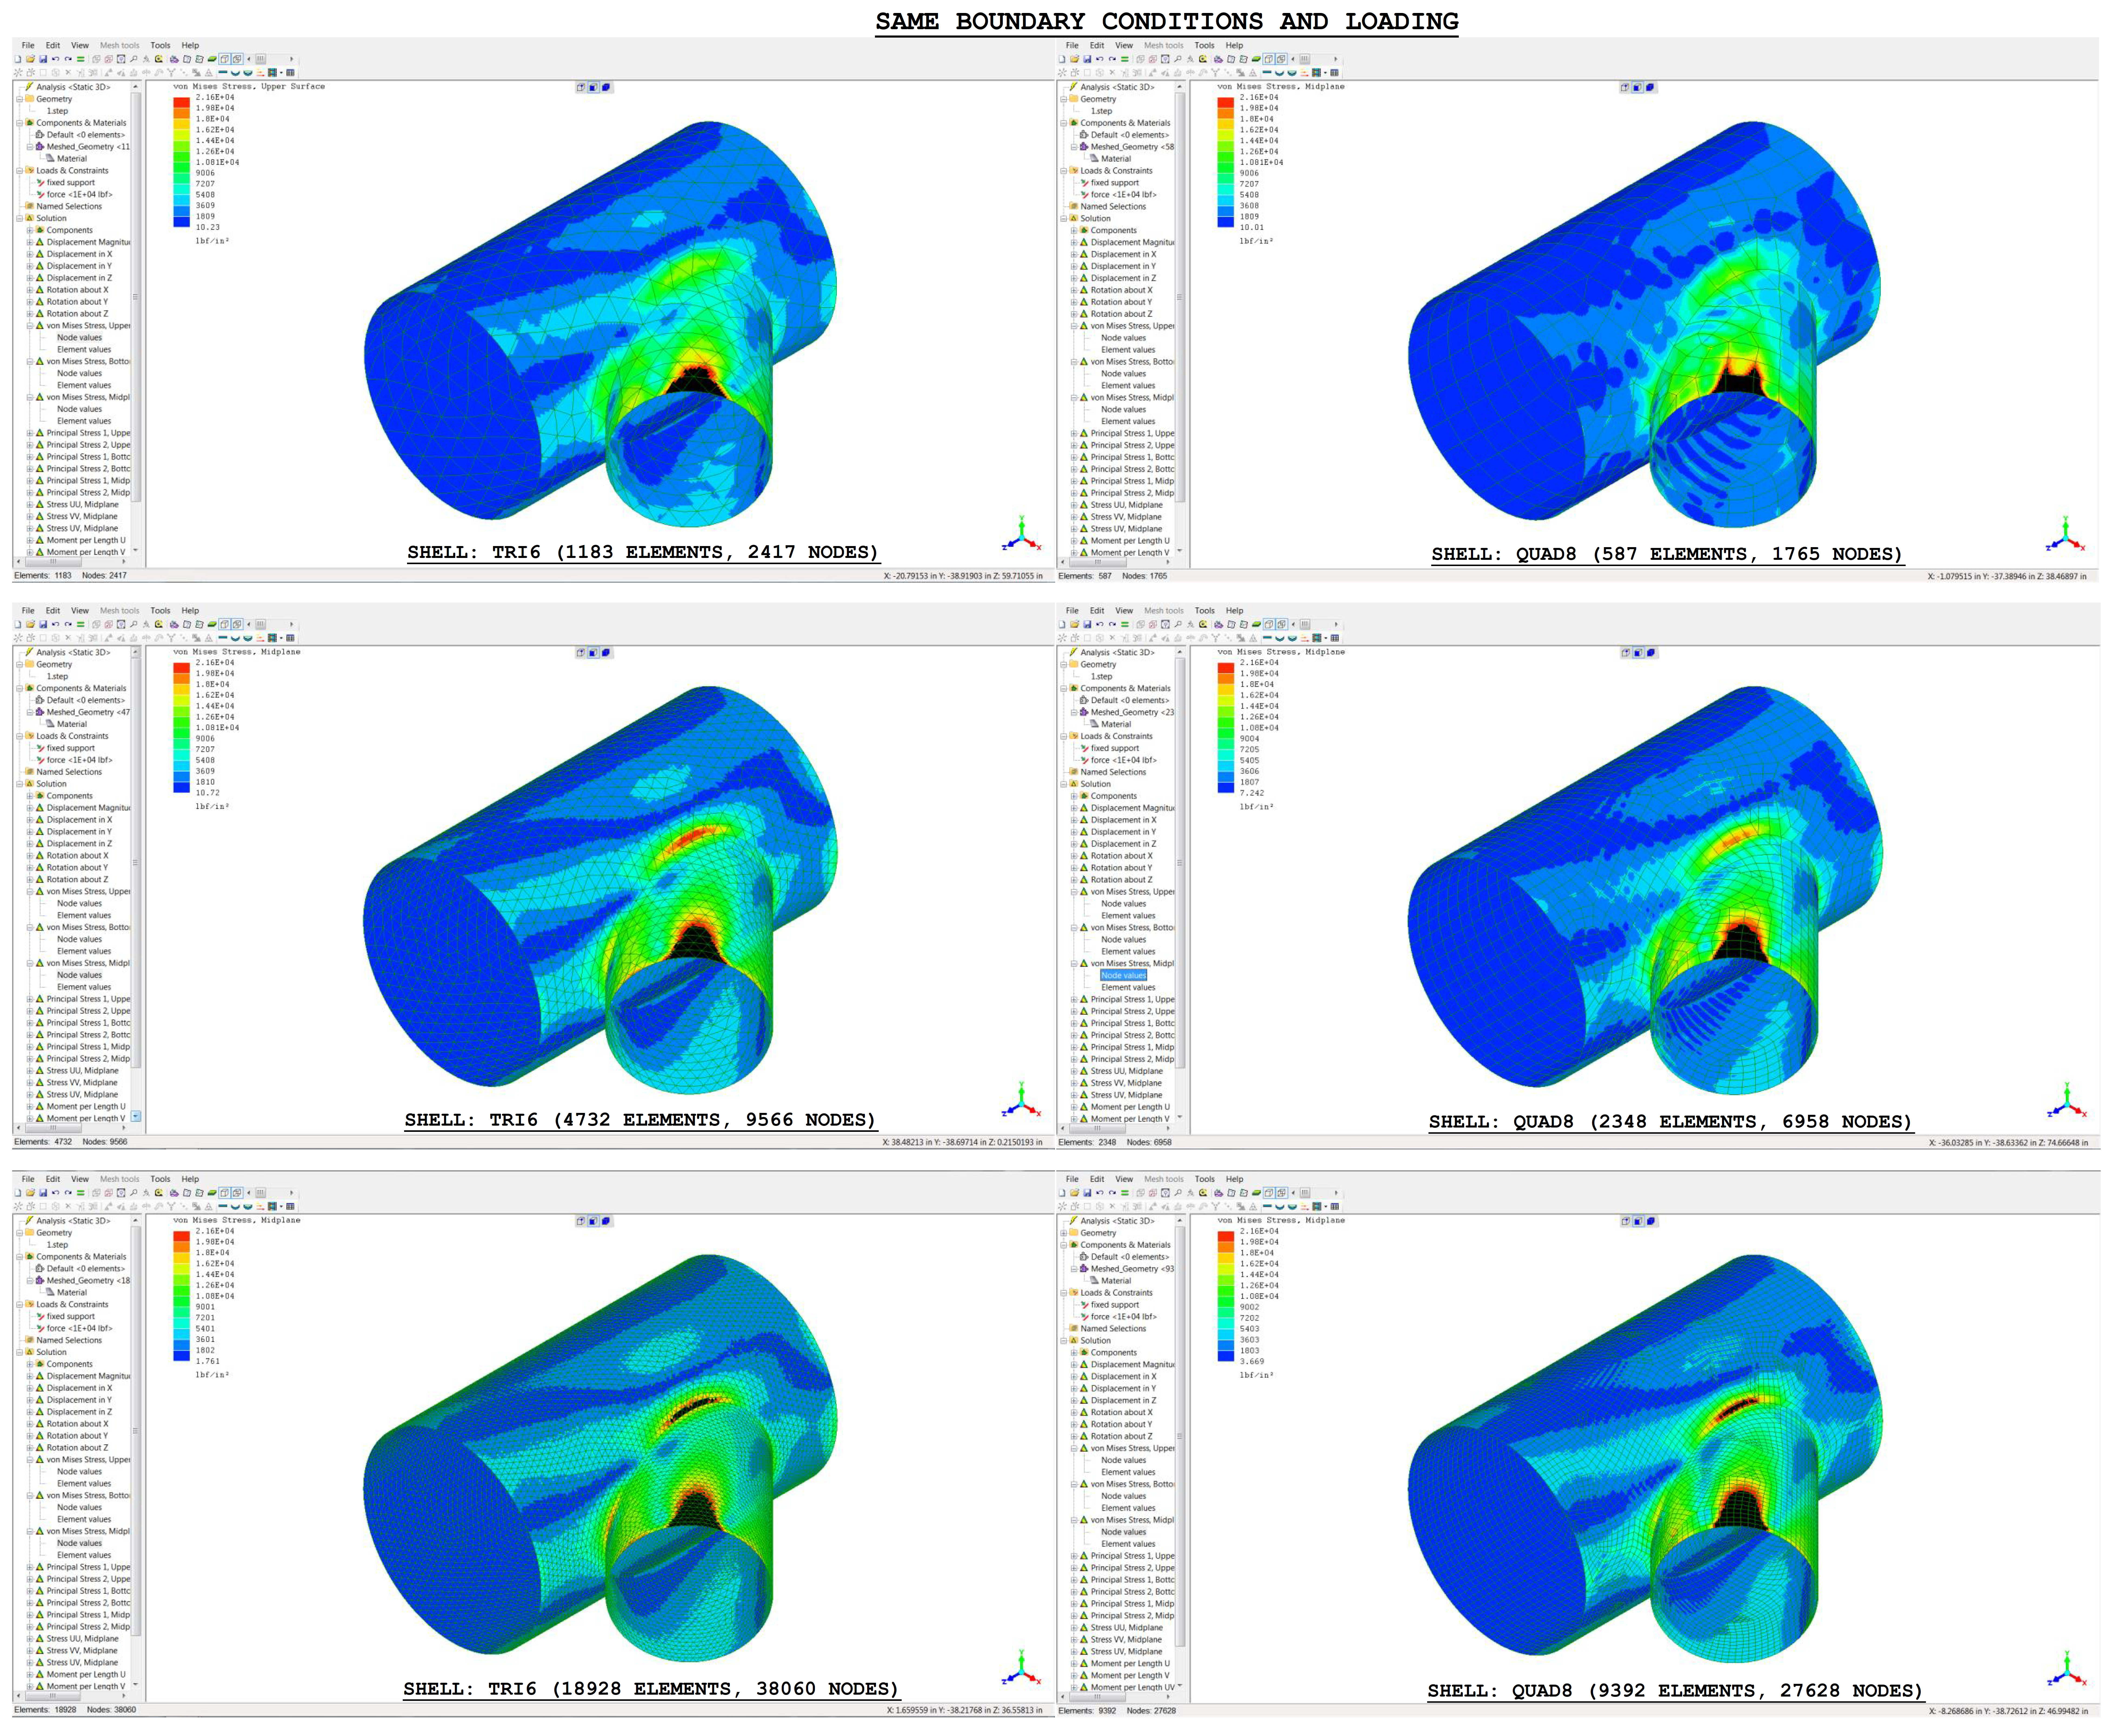Click Save icon in QUAD8 587-element window
The width and height of the screenshot is (2108, 1736).
[1087, 59]
